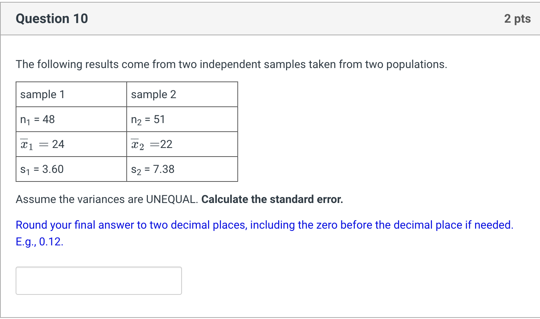Click the s1 = 3.60 cell
The image size is (540, 319).
71,169
